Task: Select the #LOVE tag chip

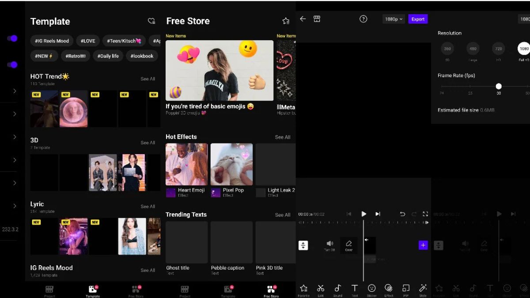Action: pos(88,41)
